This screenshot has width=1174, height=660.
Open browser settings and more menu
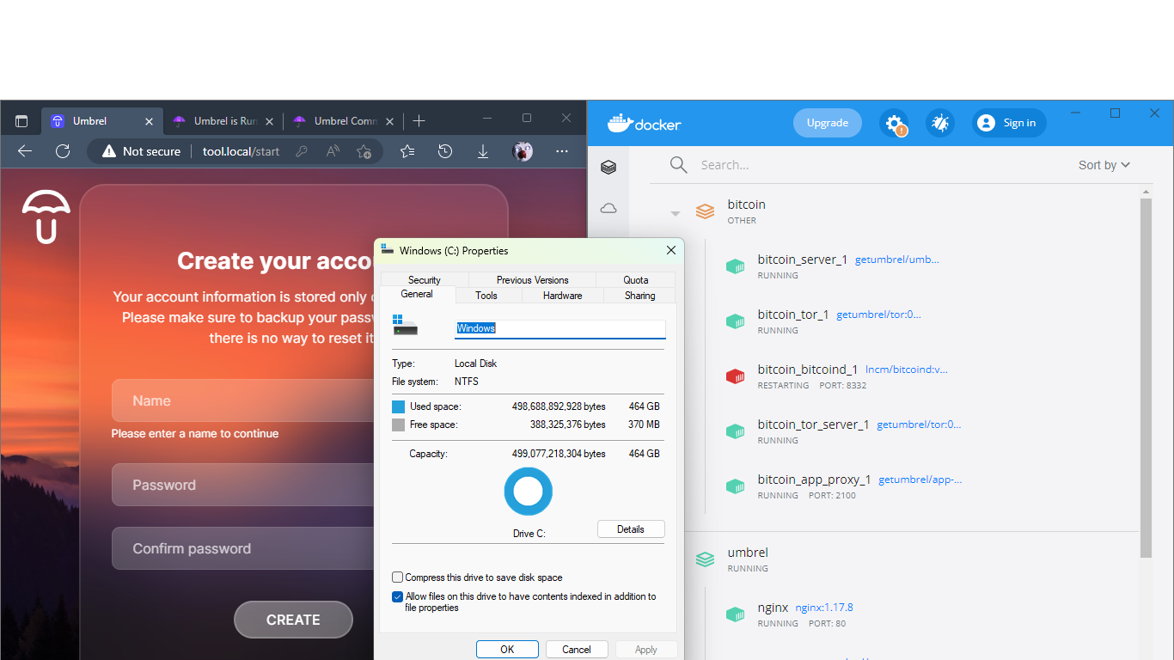point(562,151)
